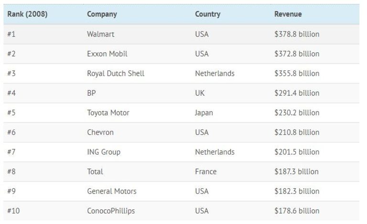Select the ING Group cell
This screenshot has width=367, height=224.
coord(104,152)
